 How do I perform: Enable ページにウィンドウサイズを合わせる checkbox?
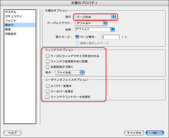pyautogui.click(x=47, y=56)
